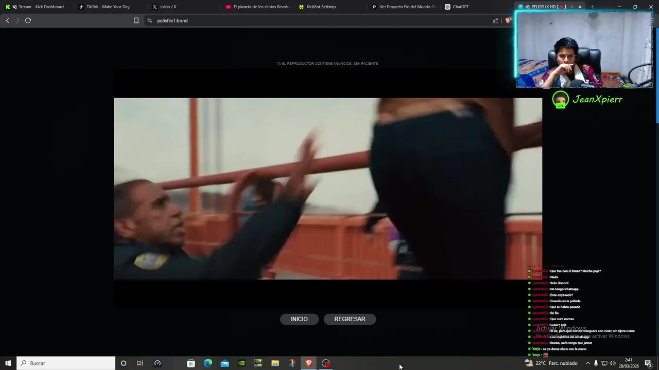
Task: Open the speedometer app on taskbar
Action: [158, 363]
